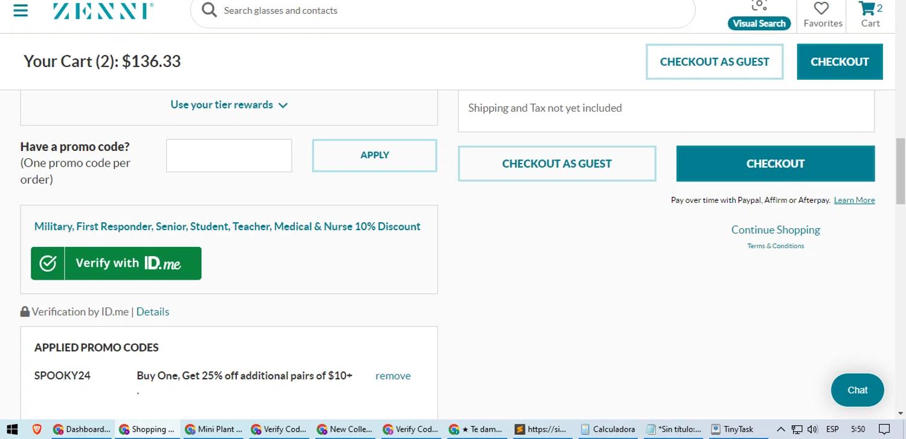The width and height of the screenshot is (906, 439).
Task: Switch to the Mini Plant taskbar tab
Action: coord(214,429)
